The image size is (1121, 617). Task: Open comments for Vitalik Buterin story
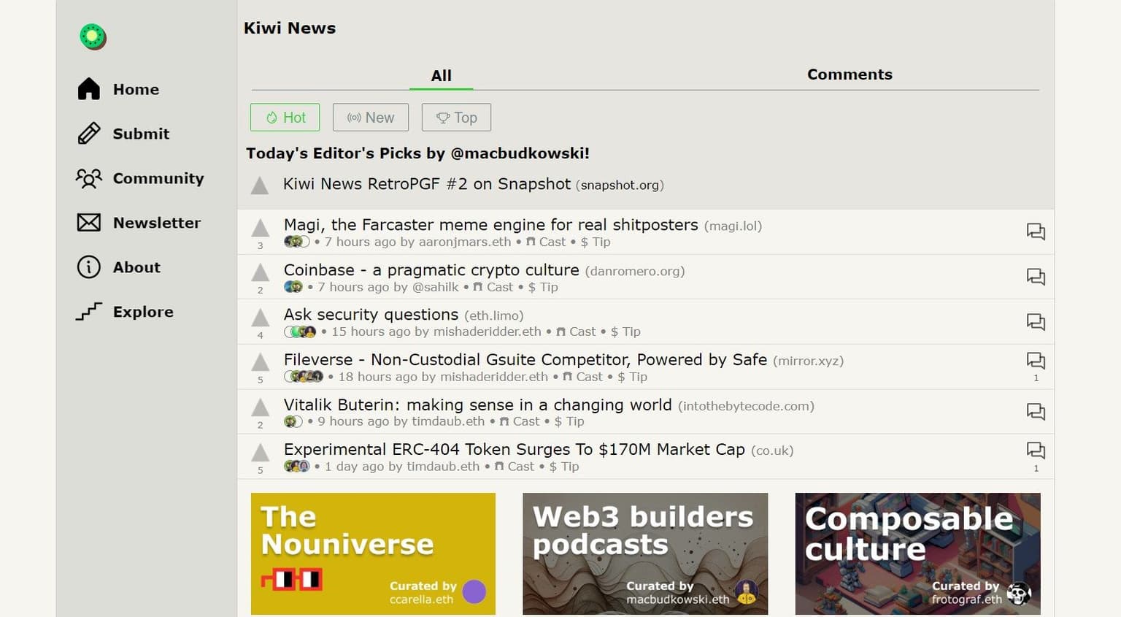coord(1036,412)
